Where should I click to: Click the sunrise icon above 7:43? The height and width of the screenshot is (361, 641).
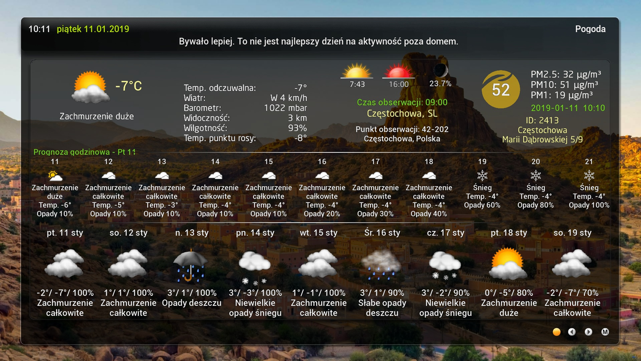357,71
